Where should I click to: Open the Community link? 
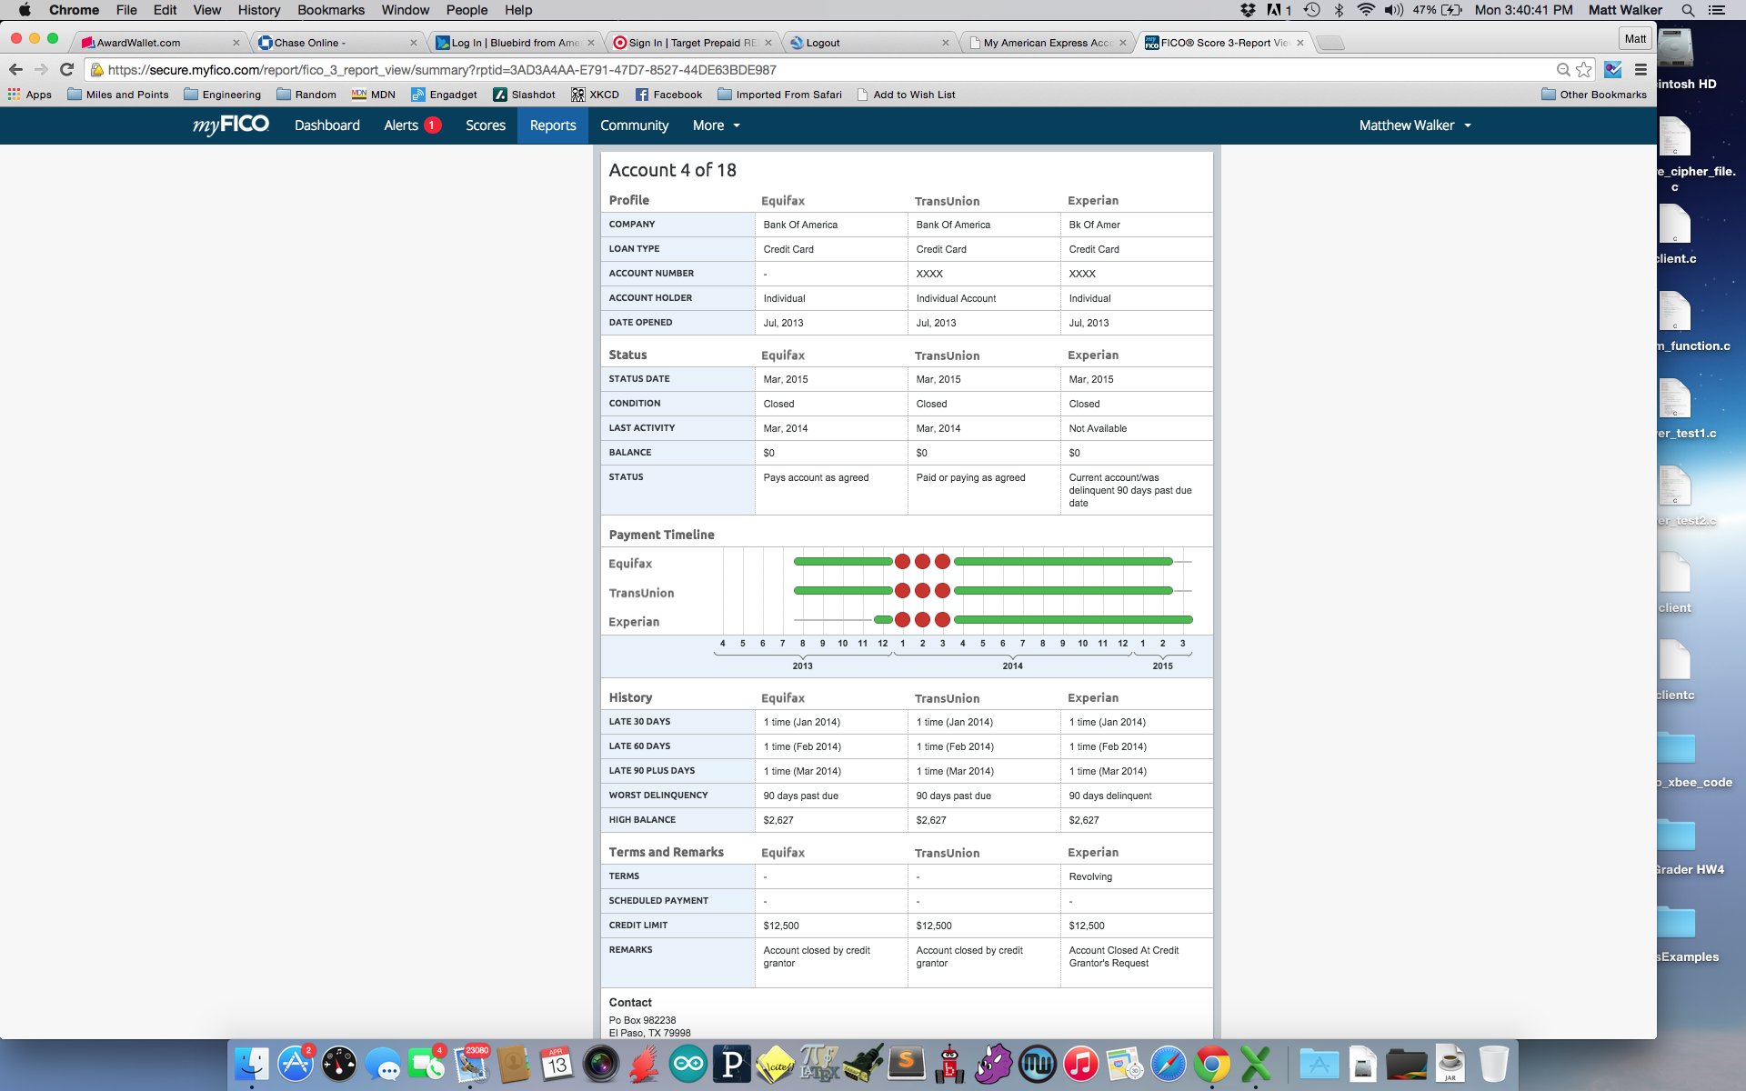634,125
